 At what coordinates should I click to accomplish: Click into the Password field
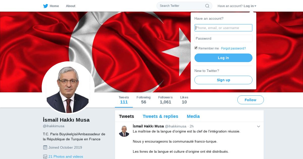[x=223, y=38]
